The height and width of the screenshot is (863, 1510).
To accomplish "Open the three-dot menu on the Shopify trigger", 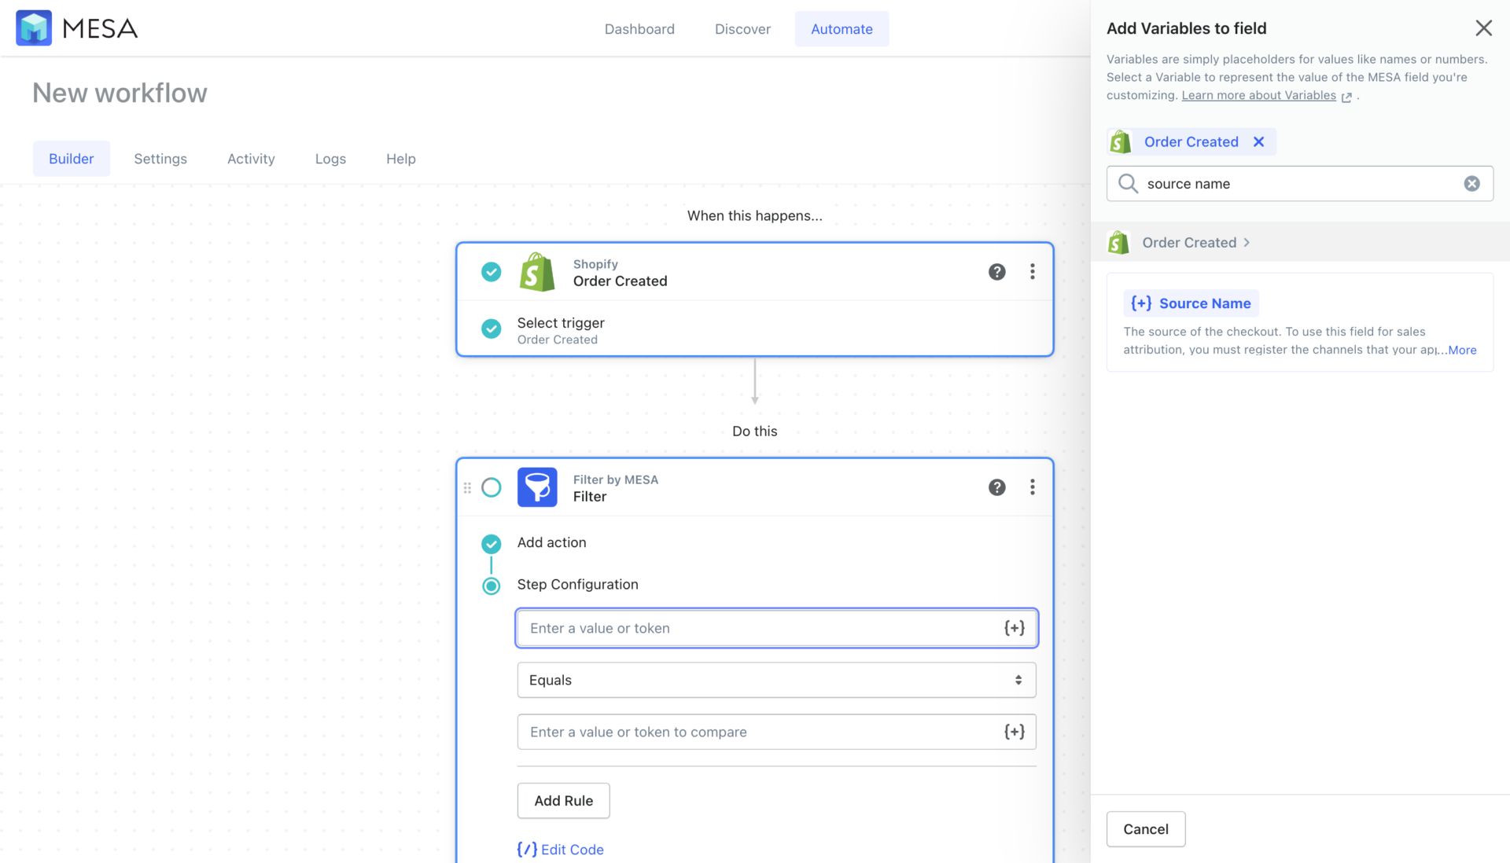I will (1033, 272).
